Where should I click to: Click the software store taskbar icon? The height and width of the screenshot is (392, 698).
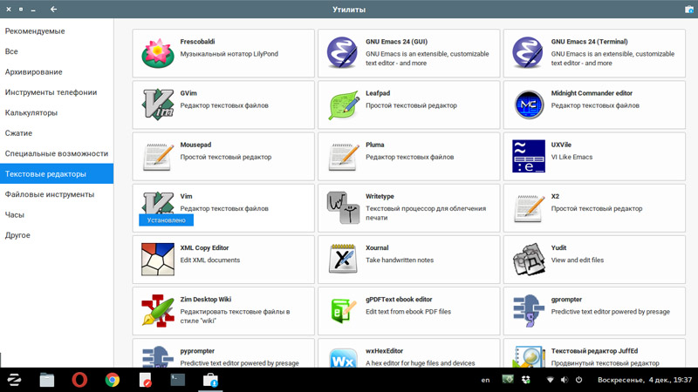point(210,380)
